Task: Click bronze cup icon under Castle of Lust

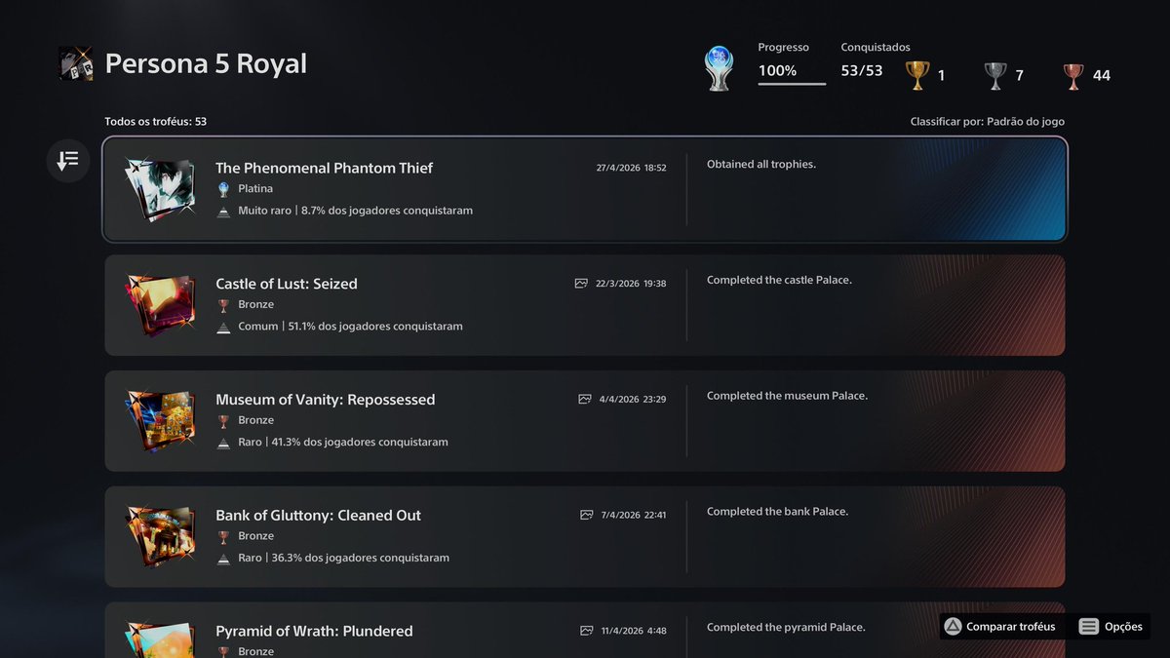Action: pyautogui.click(x=223, y=305)
